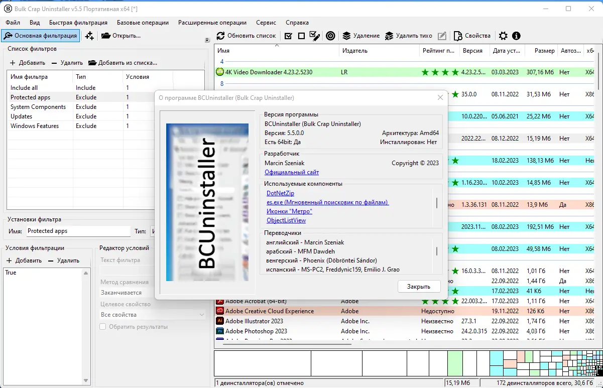Open the Сервис menu
603x388 pixels.
point(266,23)
